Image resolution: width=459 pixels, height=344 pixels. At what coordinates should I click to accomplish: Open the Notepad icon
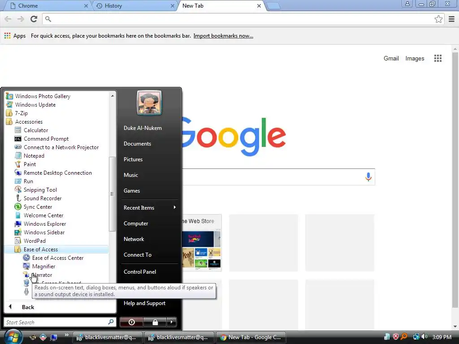coord(18,155)
